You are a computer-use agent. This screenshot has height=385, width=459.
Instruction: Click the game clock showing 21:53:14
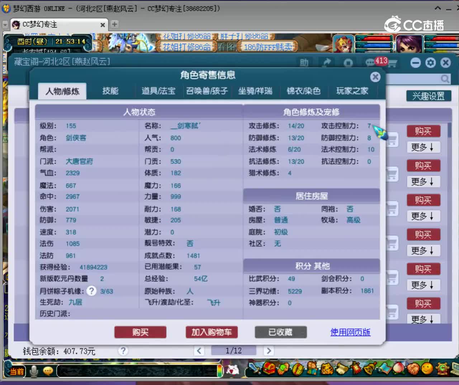pyautogui.click(x=70, y=41)
